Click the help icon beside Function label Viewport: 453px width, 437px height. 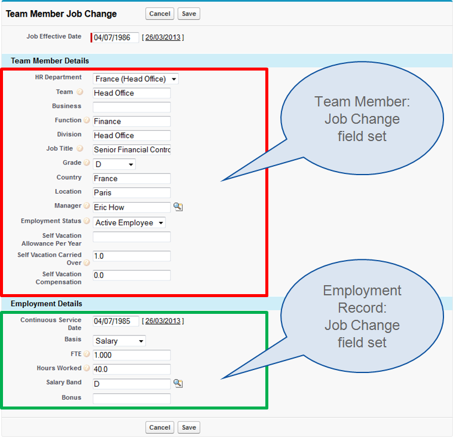coord(87,120)
